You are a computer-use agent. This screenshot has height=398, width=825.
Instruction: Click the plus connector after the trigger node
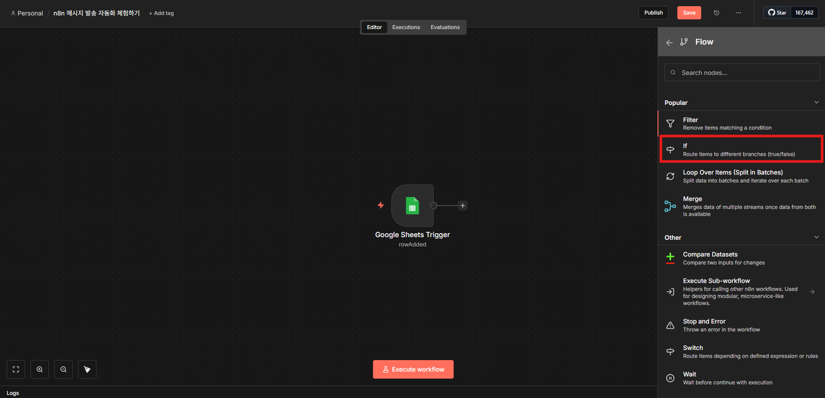pos(463,206)
